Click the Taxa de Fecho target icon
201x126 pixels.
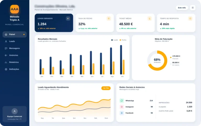click(109, 19)
